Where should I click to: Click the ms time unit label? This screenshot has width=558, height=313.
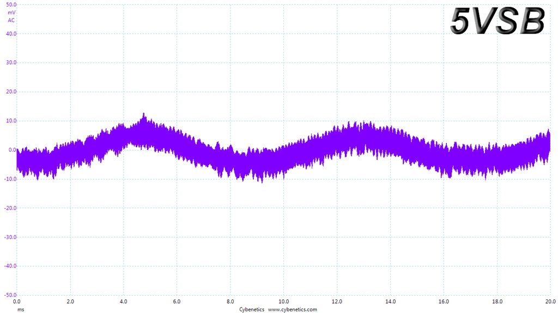[x=21, y=309]
